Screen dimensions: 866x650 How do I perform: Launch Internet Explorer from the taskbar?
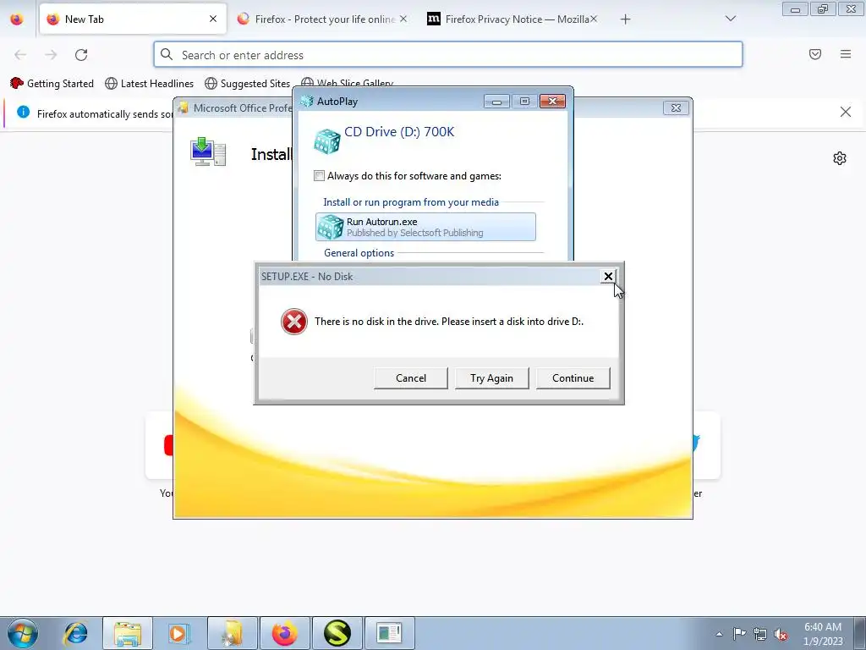pyautogui.click(x=75, y=633)
